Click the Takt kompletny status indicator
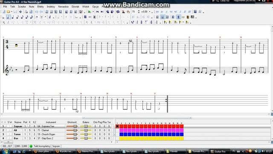This screenshot has width=273, height=154. (40, 146)
